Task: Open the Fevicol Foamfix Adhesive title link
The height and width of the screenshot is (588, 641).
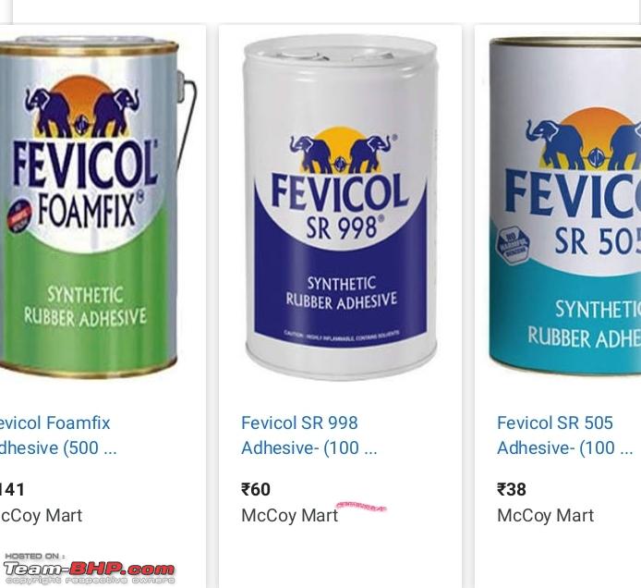Action: 58,435
